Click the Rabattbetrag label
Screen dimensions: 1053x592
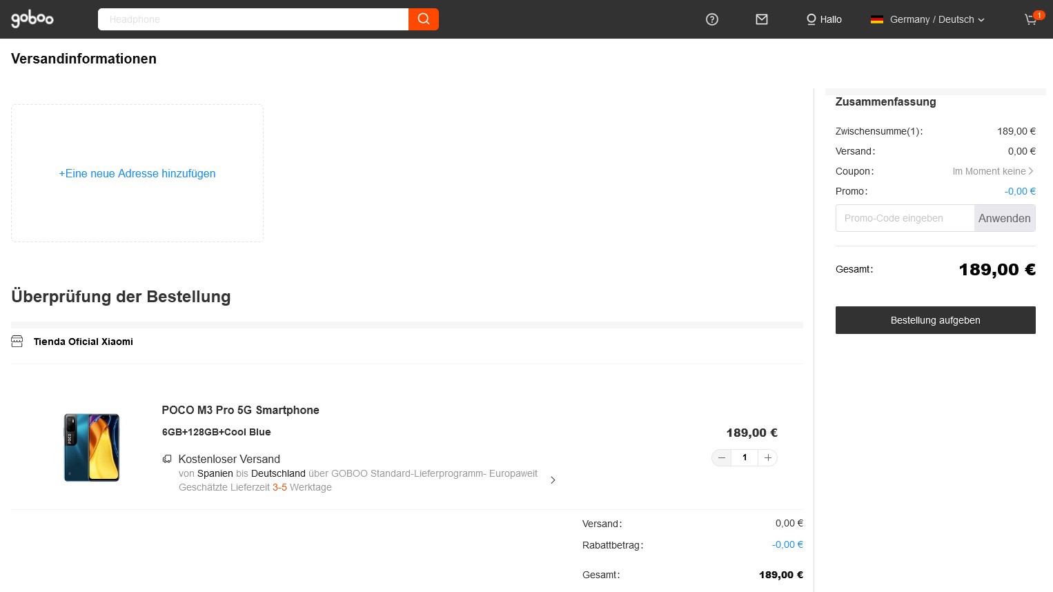pyautogui.click(x=613, y=545)
